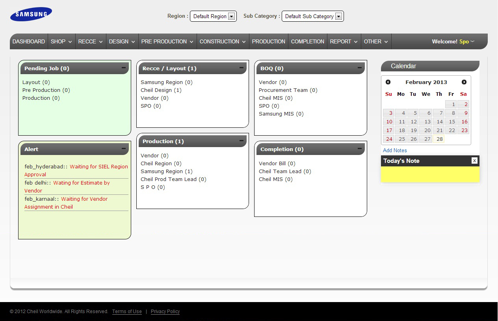Collapse the Pending Job panel
498x321 pixels.
tap(124, 68)
